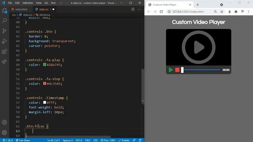Click unsaved dot on style.css tab
This screenshot has width=253, height=142.
click(x=53, y=9)
